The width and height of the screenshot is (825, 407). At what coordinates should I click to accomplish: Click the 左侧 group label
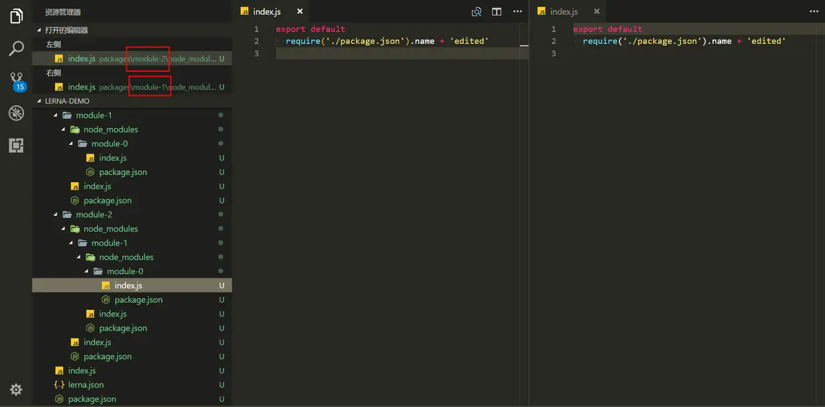pyautogui.click(x=53, y=45)
